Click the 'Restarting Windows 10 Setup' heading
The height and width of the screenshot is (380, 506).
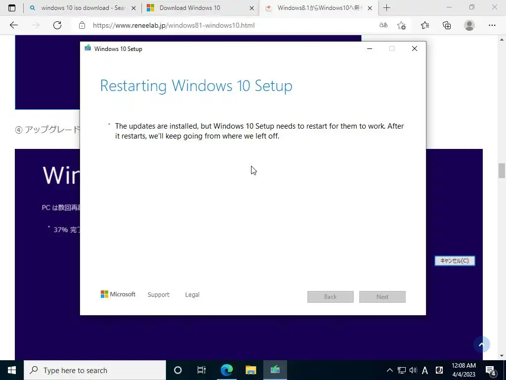[x=196, y=86]
